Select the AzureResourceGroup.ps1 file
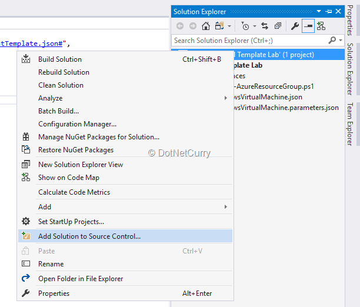The height and width of the screenshot is (307, 360). tap(274, 86)
